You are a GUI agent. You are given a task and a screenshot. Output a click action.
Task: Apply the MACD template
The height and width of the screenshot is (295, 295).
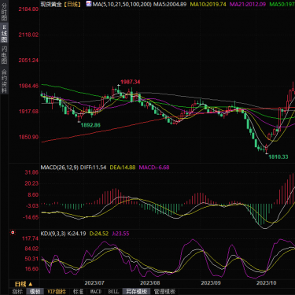point(96,292)
